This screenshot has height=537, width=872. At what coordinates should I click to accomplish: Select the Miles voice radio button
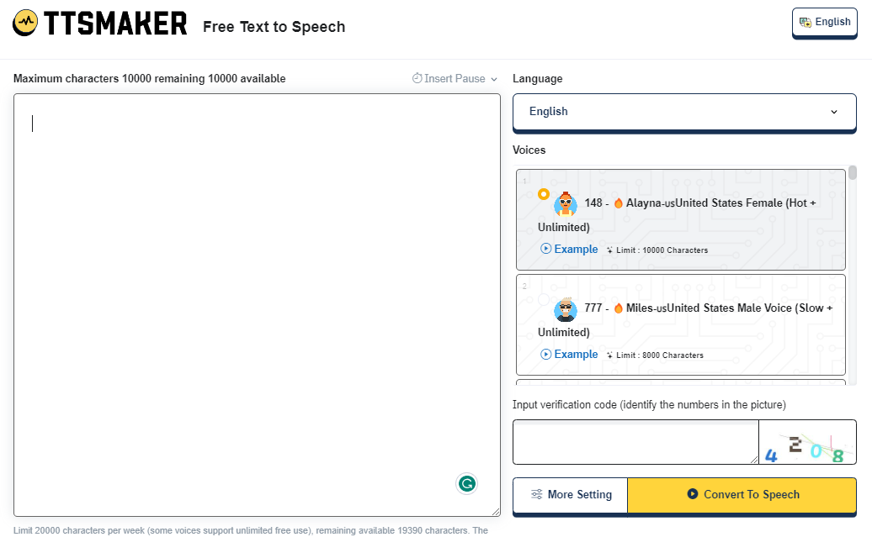(x=544, y=300)
